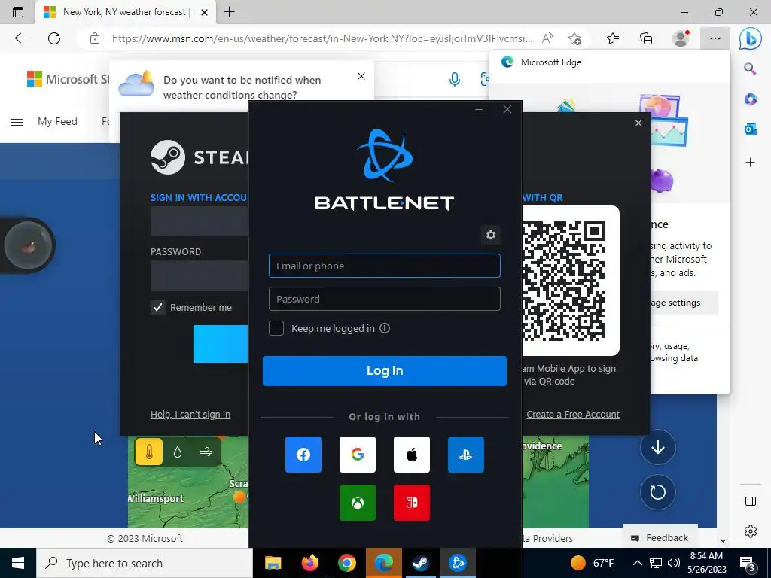Open Outlook in Edge sidebar
Viewport: 771px width, 578px height.
(x=750, y=129)
